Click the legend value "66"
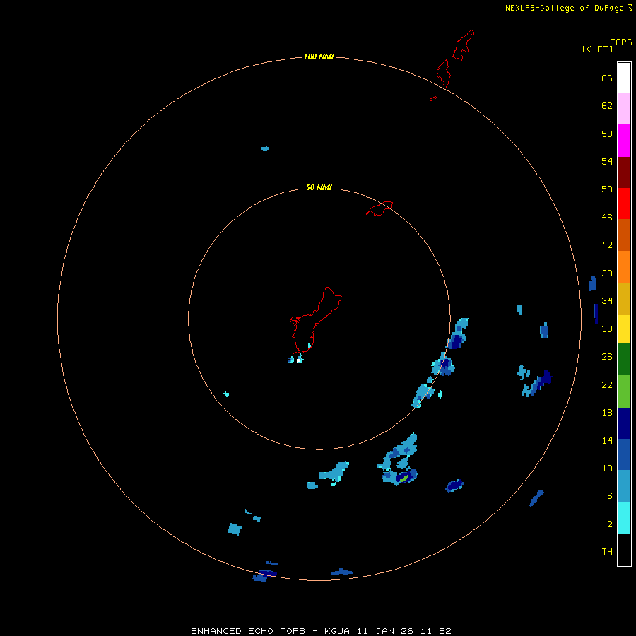The width and height of the screenshot is (636, 636). [x=607, y=78]
